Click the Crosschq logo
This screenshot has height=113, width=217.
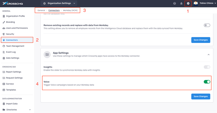coord(13,3)
